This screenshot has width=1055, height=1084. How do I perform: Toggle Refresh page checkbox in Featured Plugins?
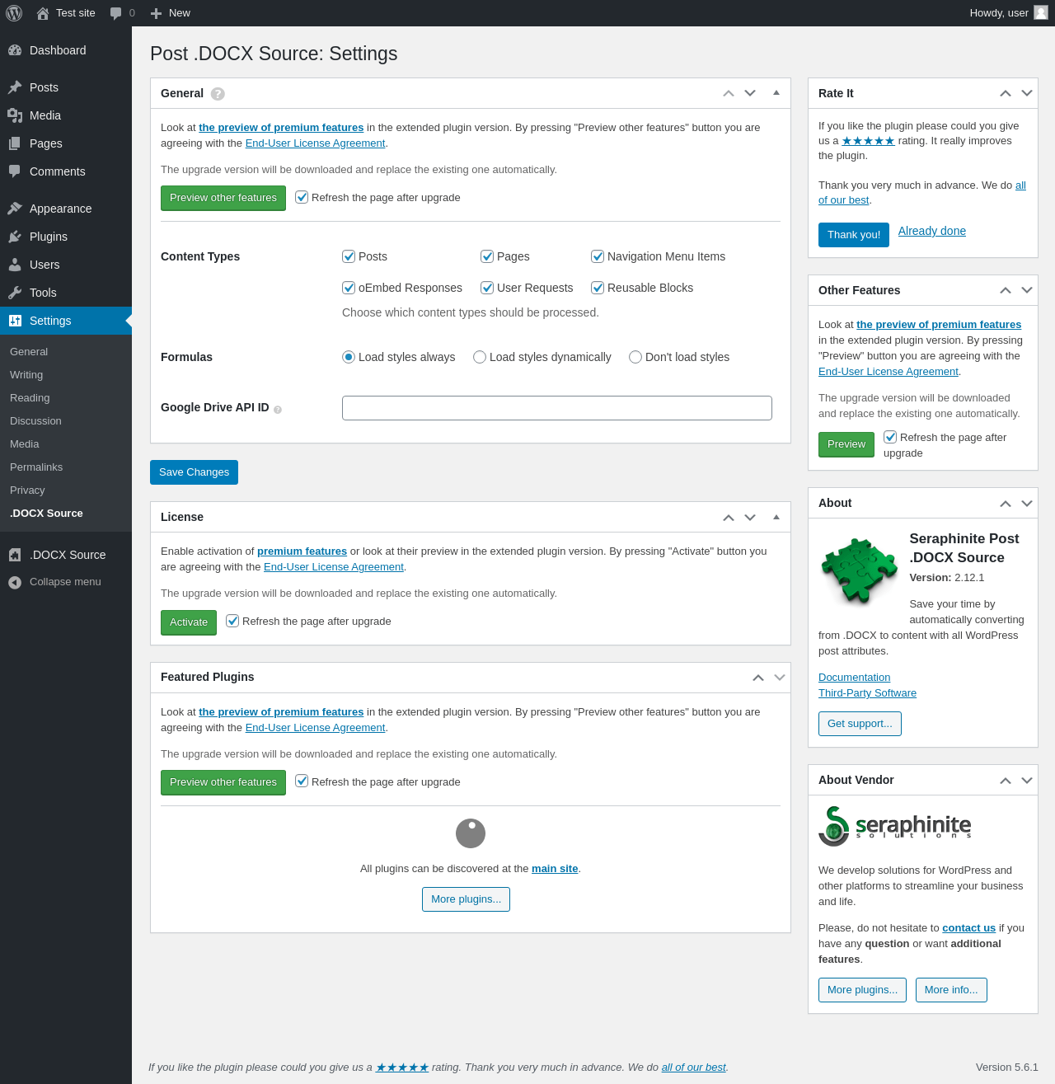coord(302,781)
